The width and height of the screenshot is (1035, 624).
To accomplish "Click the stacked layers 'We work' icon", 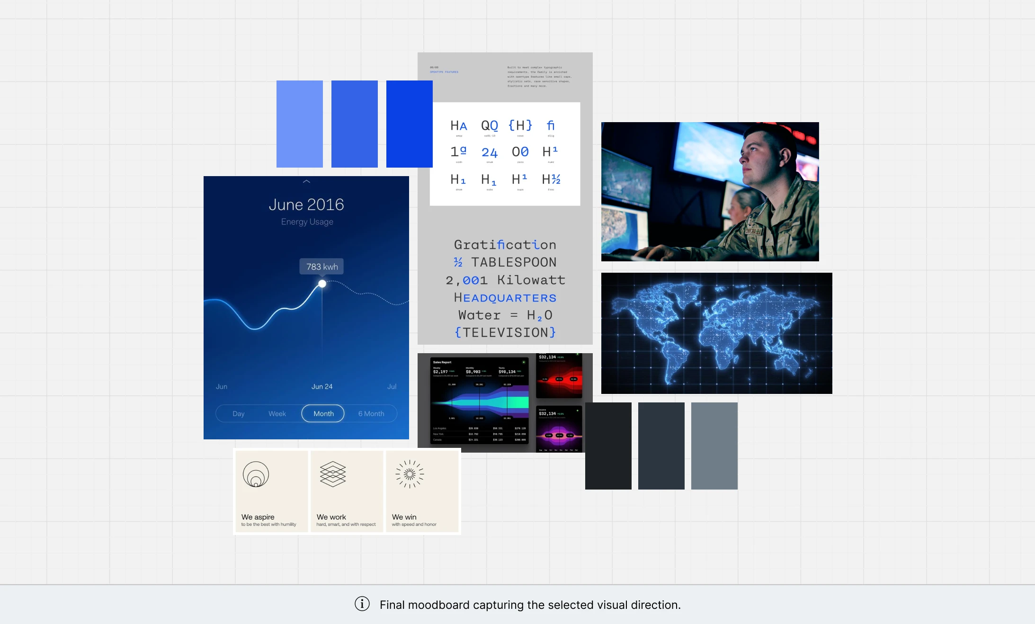I will pos(333,474).
